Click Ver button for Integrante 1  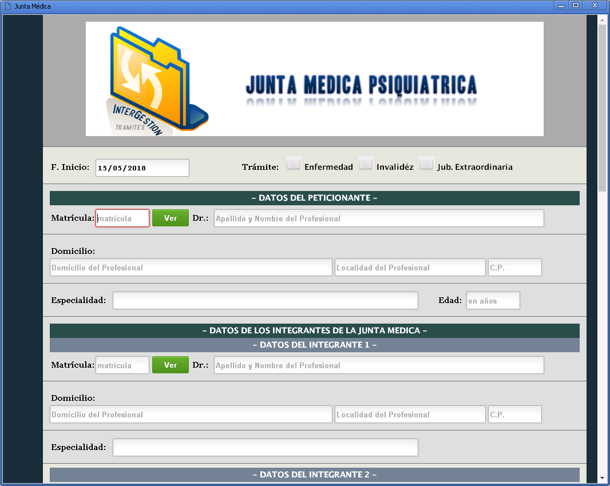(x=171, y=365)
